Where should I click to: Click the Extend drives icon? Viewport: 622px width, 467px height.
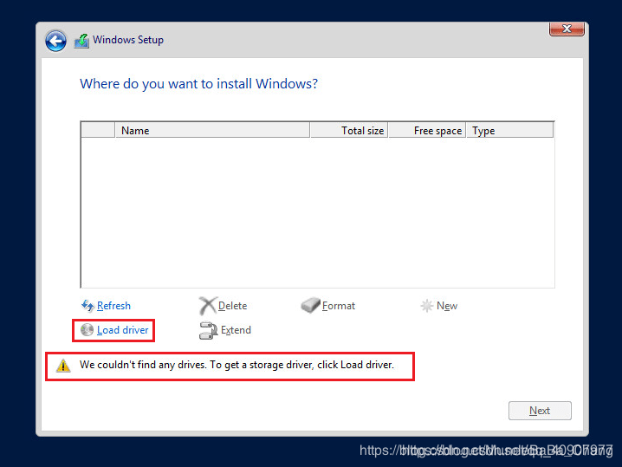click(x=208, y=330)
